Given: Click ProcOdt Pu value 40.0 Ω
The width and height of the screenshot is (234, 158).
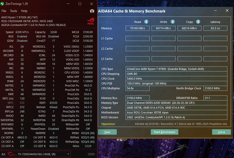Looking at the screenshot, I should [88, 85].
